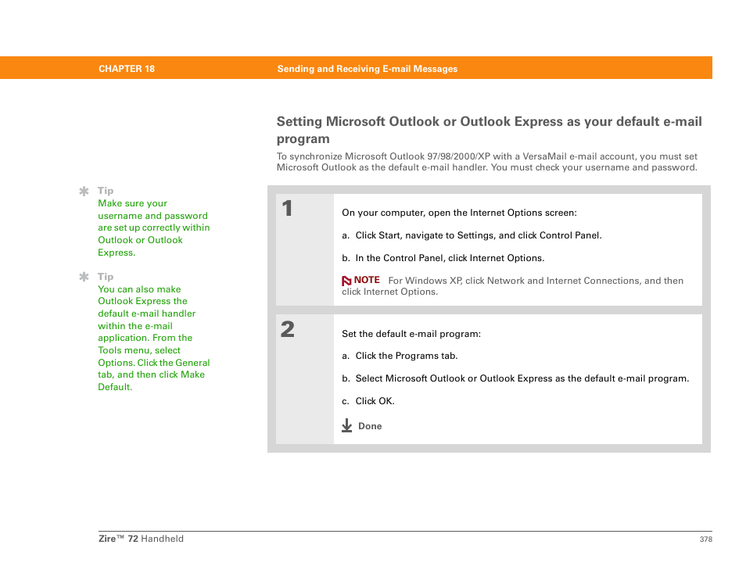Click the paragraph starting "To synchronize Microsoft Outlook 97/98/2000/XP"
This screenshot has width=746, height=577.
[487, 162]
